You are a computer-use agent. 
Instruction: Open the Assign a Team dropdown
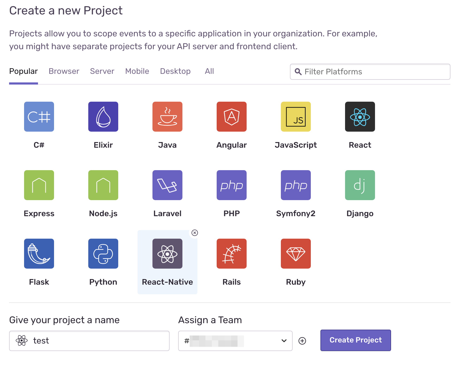pos(235,341)
